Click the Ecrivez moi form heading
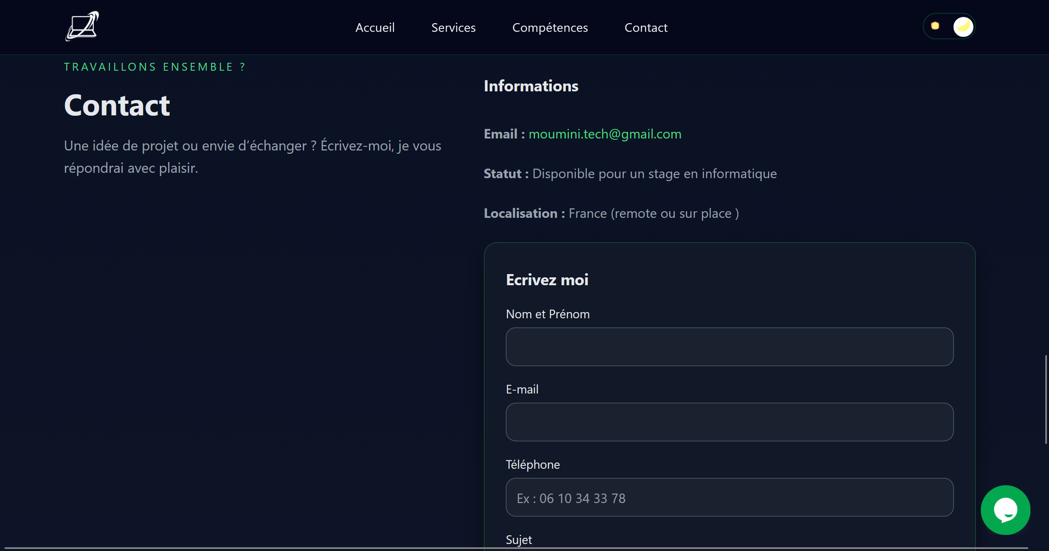This screenshot has height=551, width=1049. coord(547,280)
